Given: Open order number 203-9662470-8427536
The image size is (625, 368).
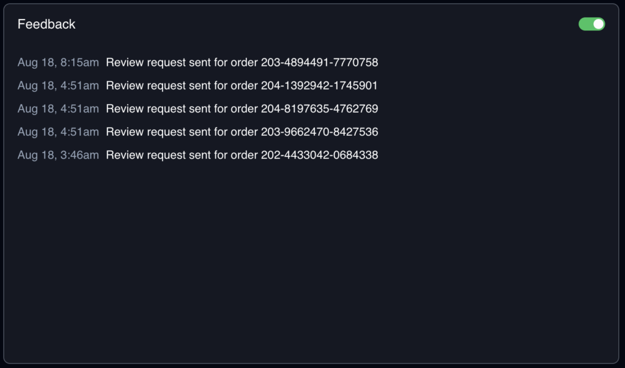Looking at the screenshot, I should tap(319, 132).
